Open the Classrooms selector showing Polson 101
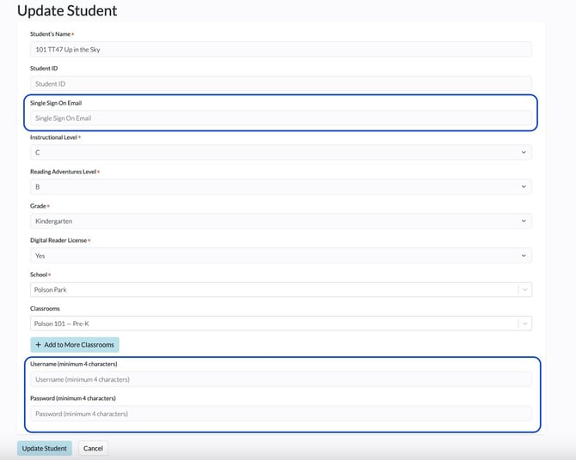576x460 pixels. pos(280,324)
